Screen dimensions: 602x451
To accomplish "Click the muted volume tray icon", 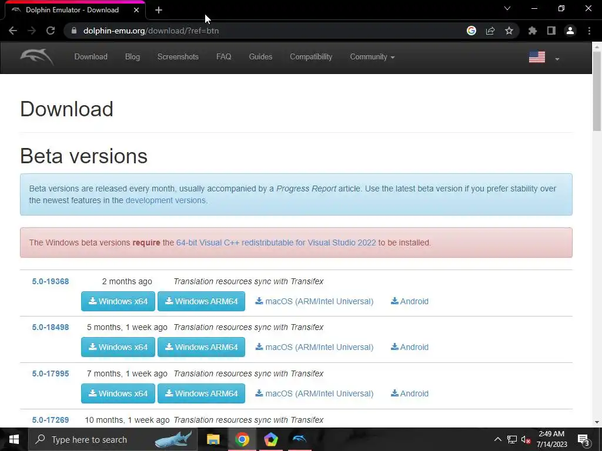I will pyautogui.click(x=526, y=439).
